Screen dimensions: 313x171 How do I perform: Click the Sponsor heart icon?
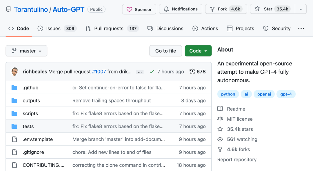(x=129, y=9)
